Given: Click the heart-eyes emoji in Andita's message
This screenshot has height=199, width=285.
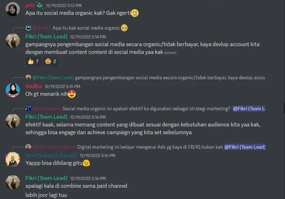Looking at the screenshot, I should pos(72,94).
